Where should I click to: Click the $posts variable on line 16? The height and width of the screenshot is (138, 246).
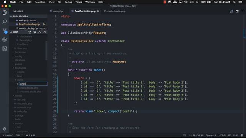pos(79,78)
